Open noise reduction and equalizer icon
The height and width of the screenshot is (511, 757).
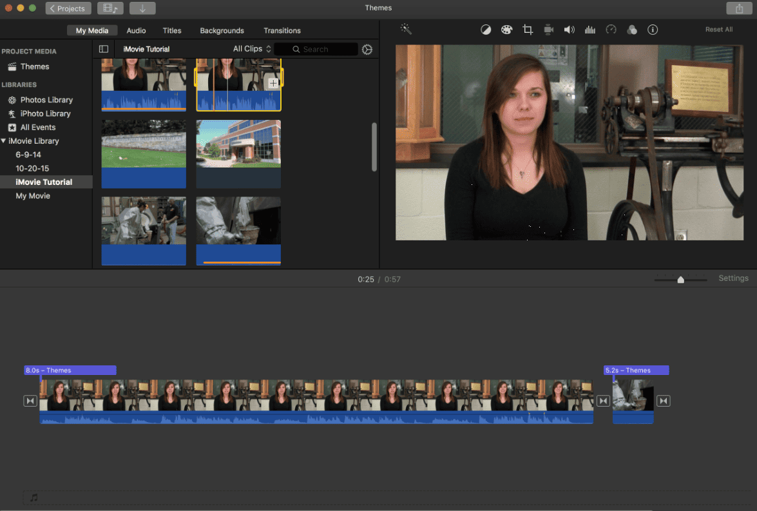click(590, 30)
